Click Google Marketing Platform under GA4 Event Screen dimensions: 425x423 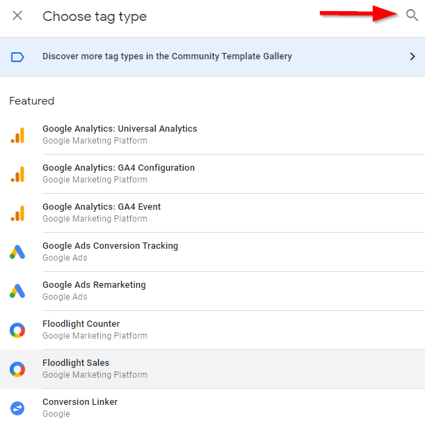coord(95,219)
